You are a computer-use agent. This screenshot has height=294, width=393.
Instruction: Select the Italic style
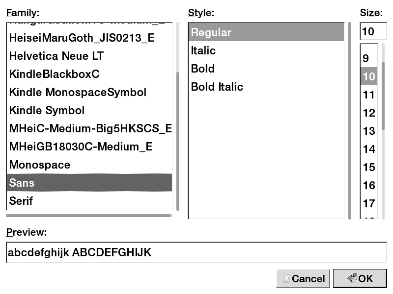203,50
